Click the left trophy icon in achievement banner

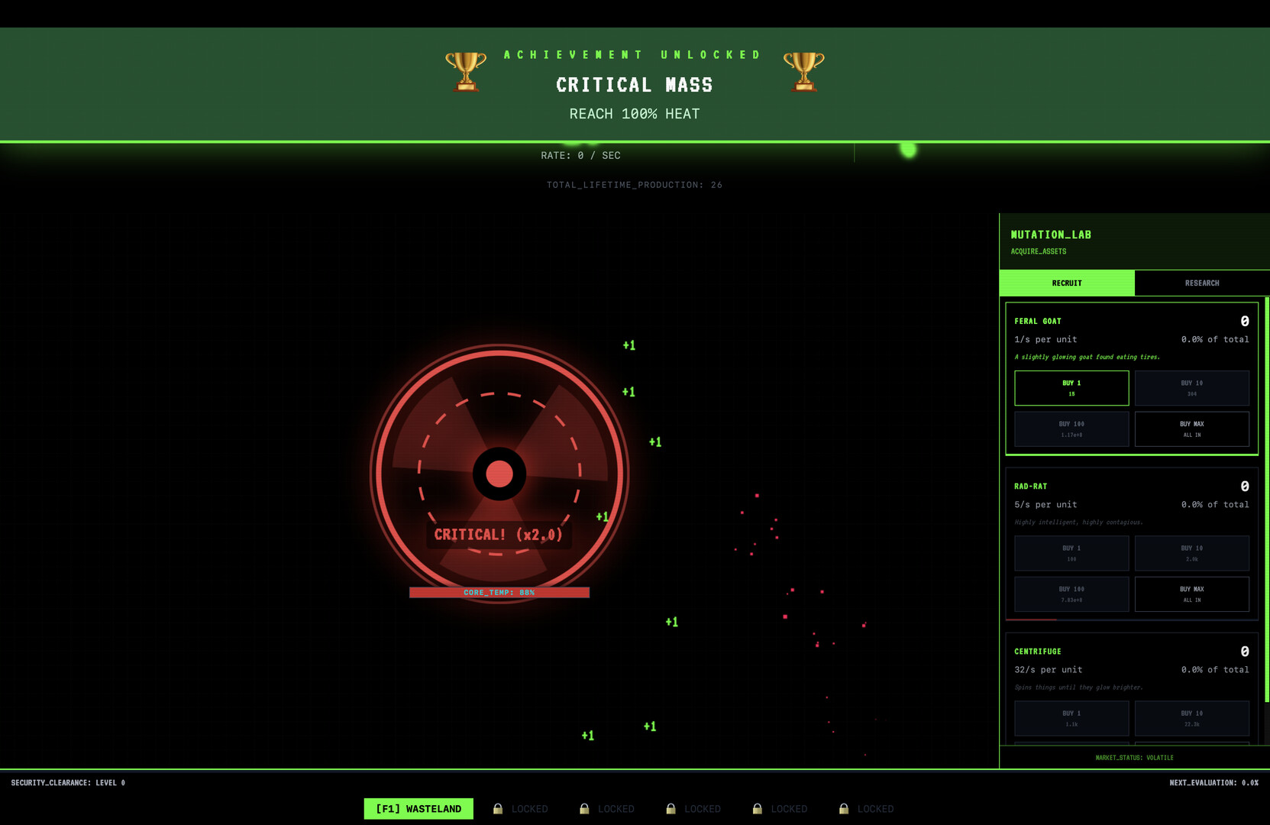pos(464,71)
